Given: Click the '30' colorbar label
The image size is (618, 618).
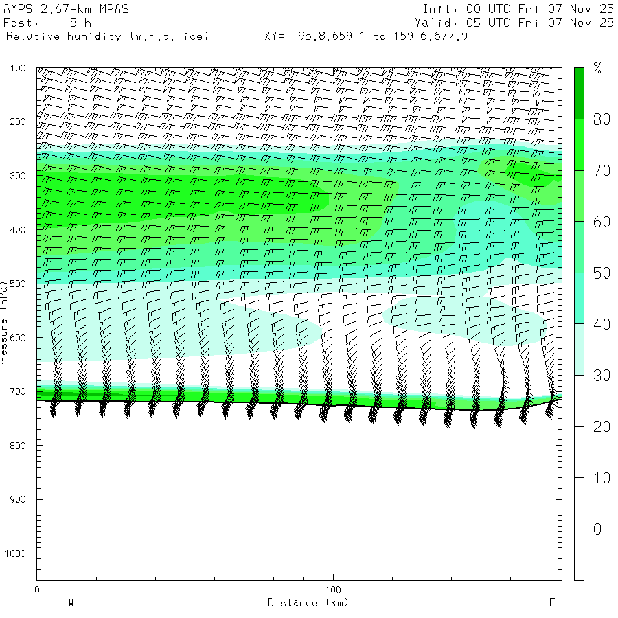Looking at the screenshot, I should 602,376.
